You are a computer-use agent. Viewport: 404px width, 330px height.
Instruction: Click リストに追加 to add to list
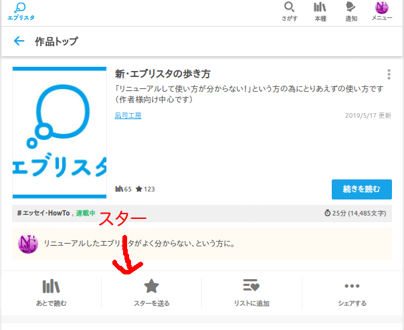point(251,293)
